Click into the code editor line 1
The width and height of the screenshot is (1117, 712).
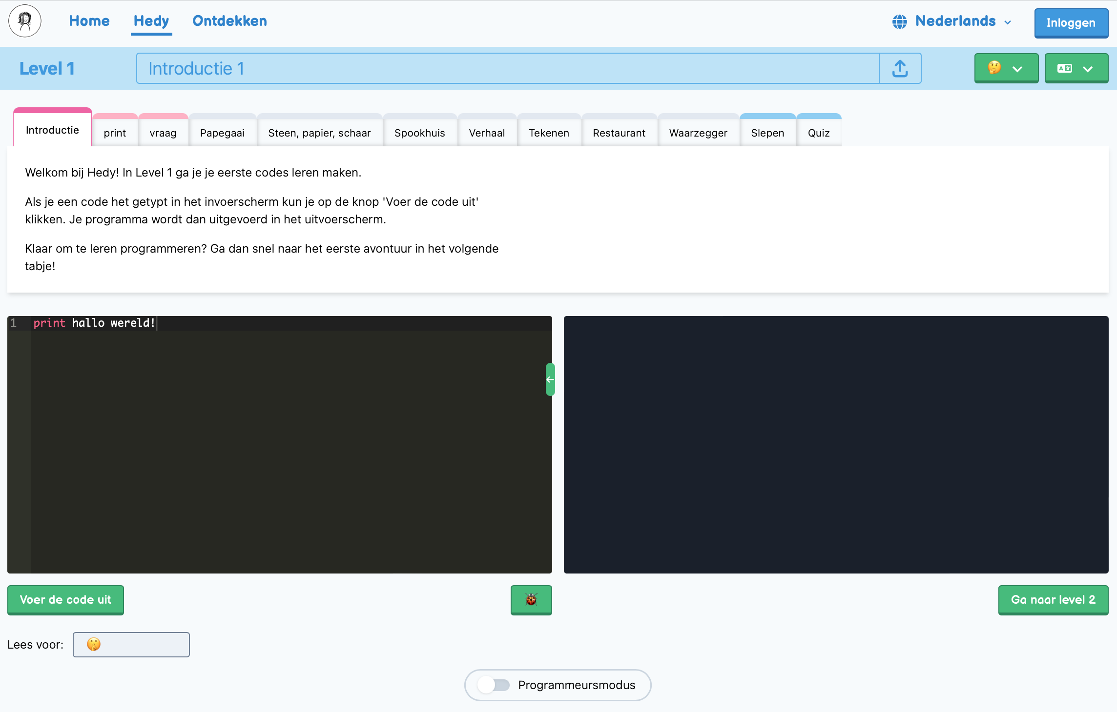pyautogui.click(x=291, y=323)
